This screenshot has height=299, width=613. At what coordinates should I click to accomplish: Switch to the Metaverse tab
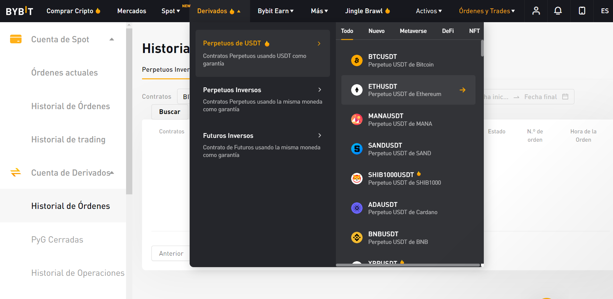click(413, 31)
